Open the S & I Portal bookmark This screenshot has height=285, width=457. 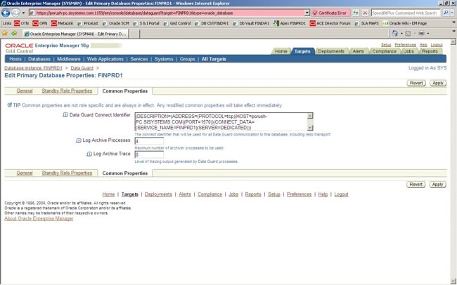[x=146, y=23]
